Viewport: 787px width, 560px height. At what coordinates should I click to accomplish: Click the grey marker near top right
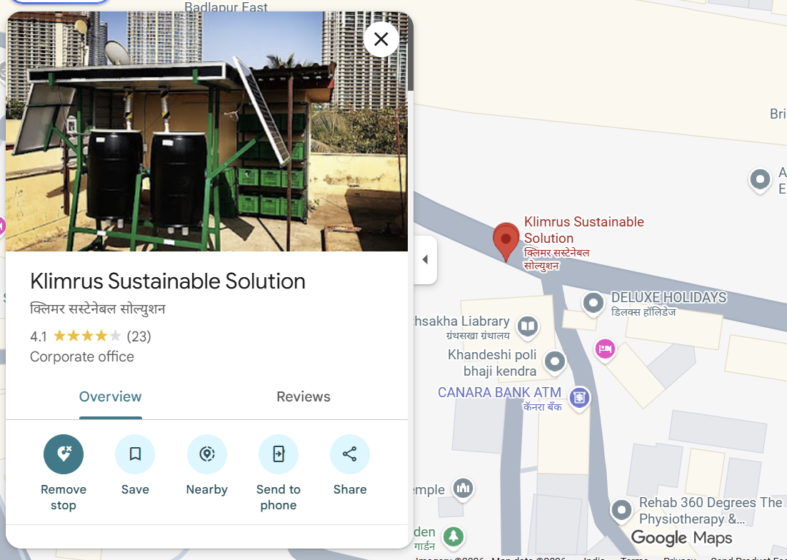760,179
